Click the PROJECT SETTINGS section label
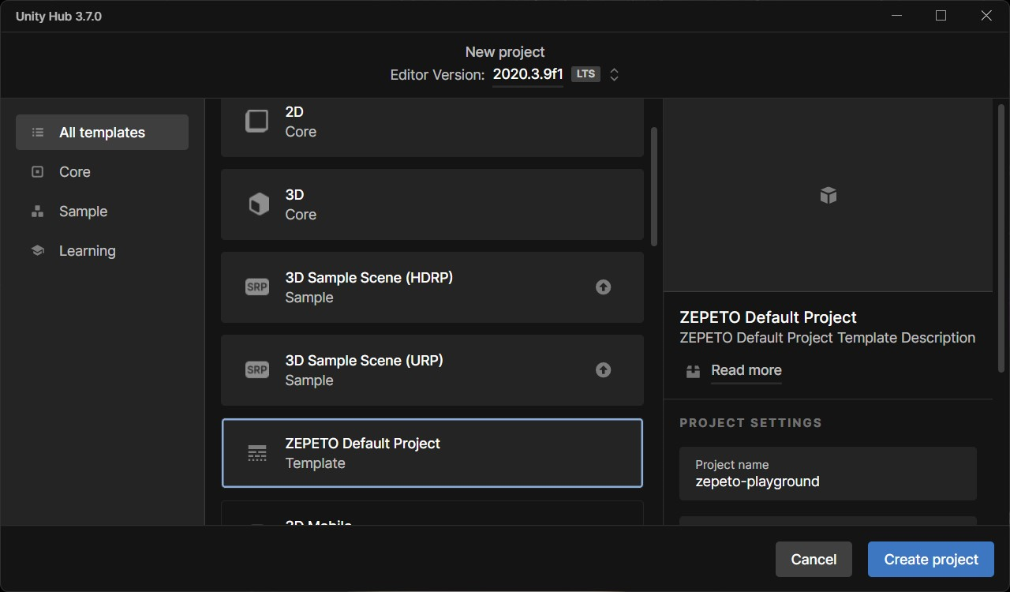The height and width of the screenshot is (592, 1010). (x=750, y=422)
